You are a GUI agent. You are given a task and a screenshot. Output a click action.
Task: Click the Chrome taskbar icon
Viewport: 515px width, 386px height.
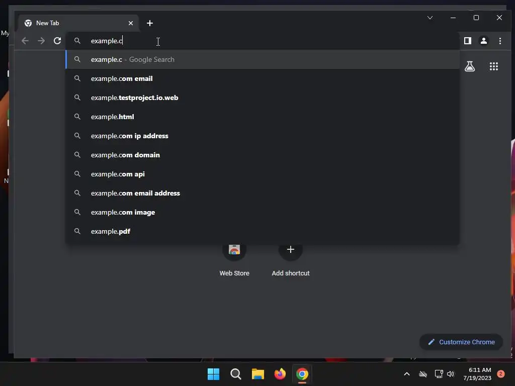(x=302, y=374)
